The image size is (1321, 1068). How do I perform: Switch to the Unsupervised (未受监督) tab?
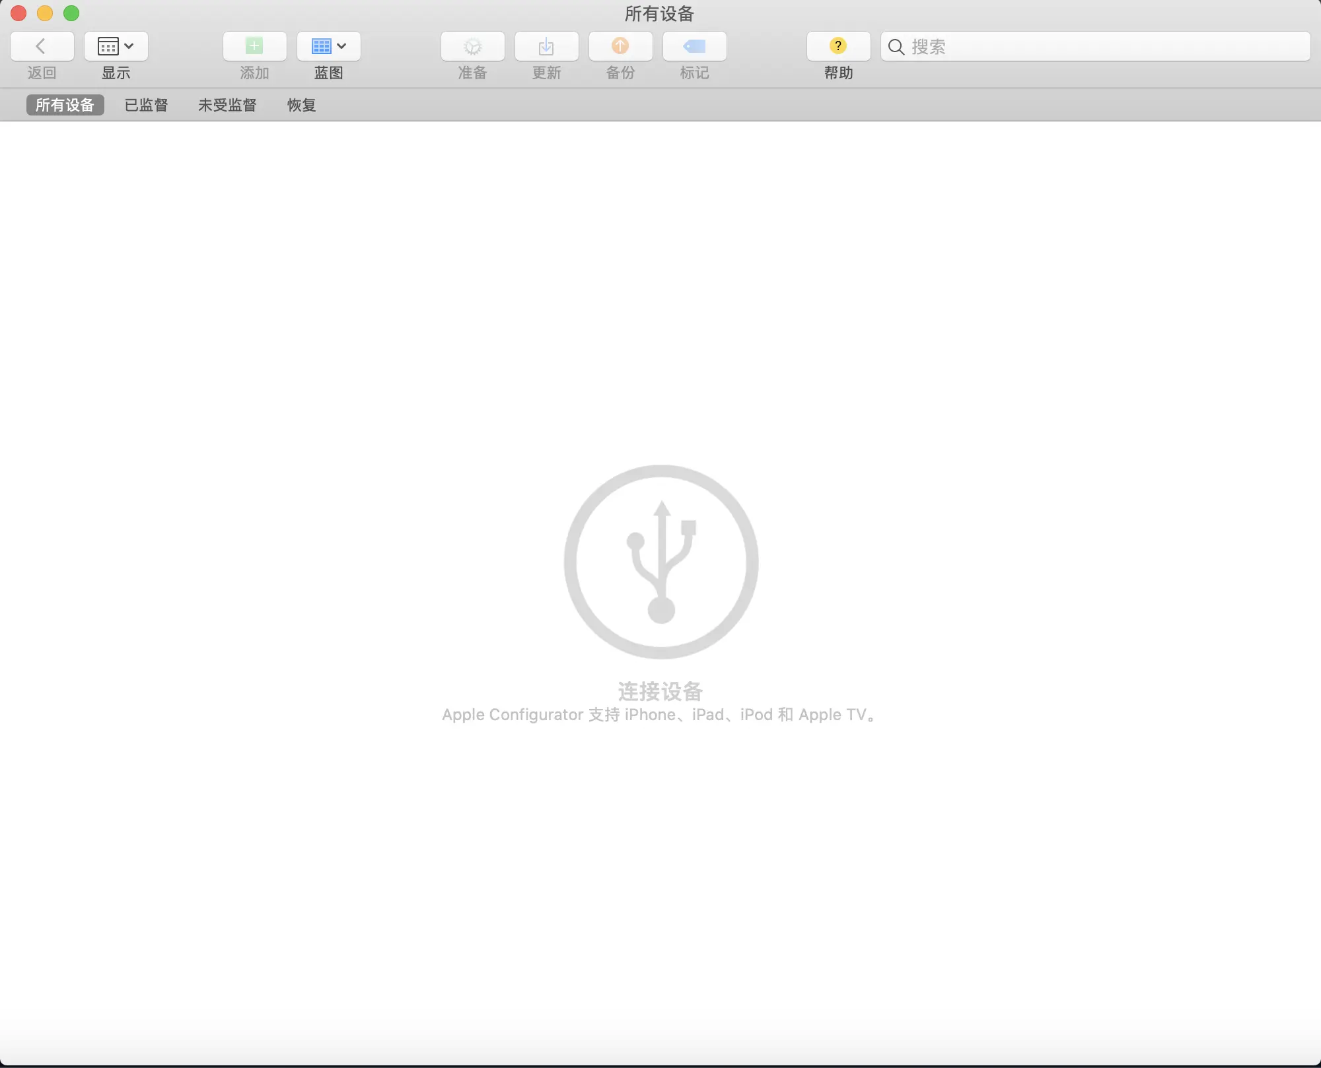(227, 105)
